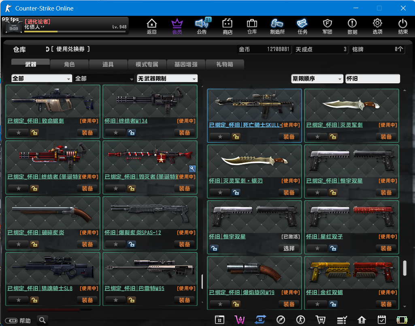Screen dimensions: 415x326
Task: Click 装备 for 猎魂骑士SL8
Action: [87, 300]
